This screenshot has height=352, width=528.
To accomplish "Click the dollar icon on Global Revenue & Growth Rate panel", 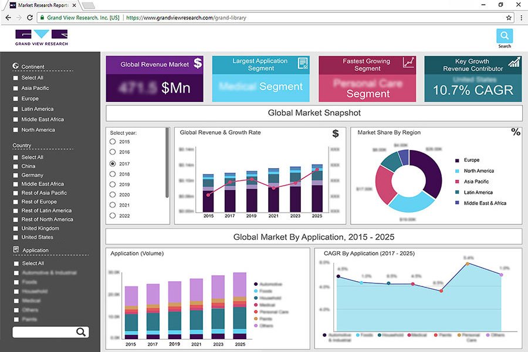I will tap(335, 134).
